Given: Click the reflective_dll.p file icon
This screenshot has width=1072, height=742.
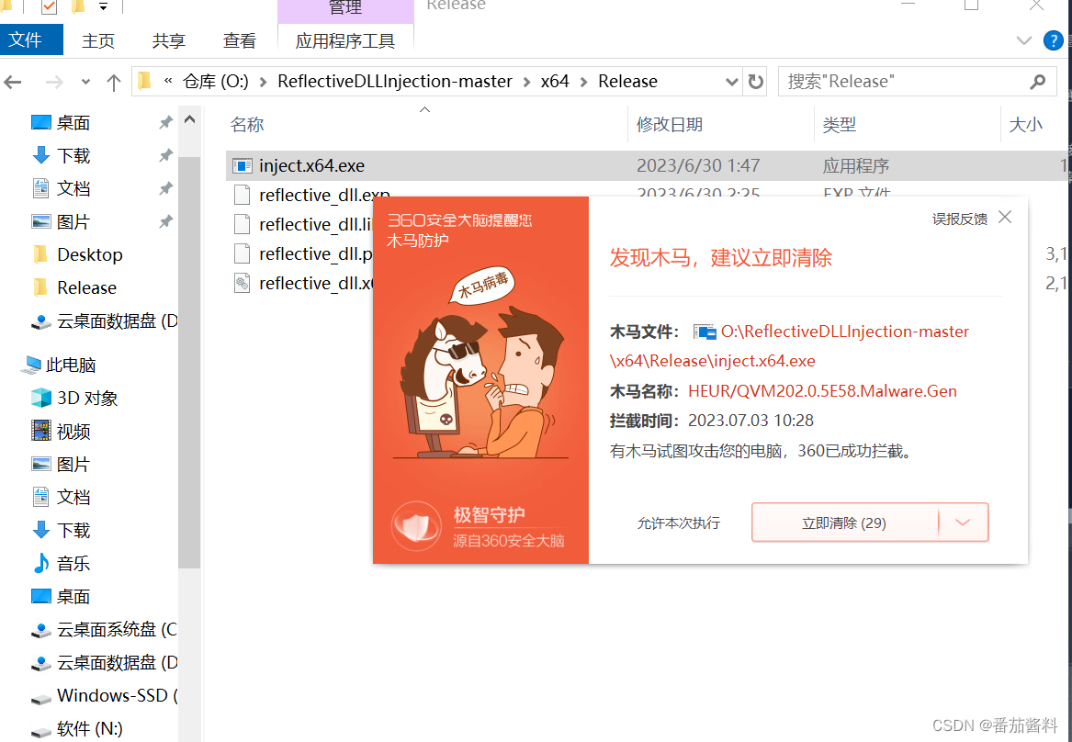Looking at the screenshot, I should tap(242, 253).
